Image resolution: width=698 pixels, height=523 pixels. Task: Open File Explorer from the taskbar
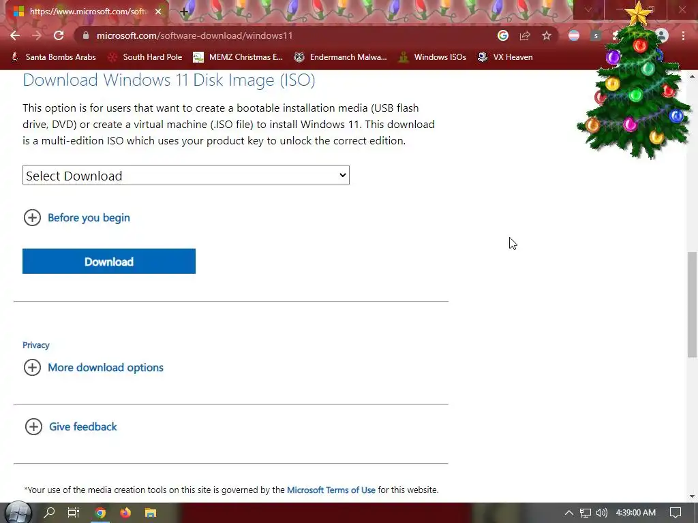pos(151,513)
